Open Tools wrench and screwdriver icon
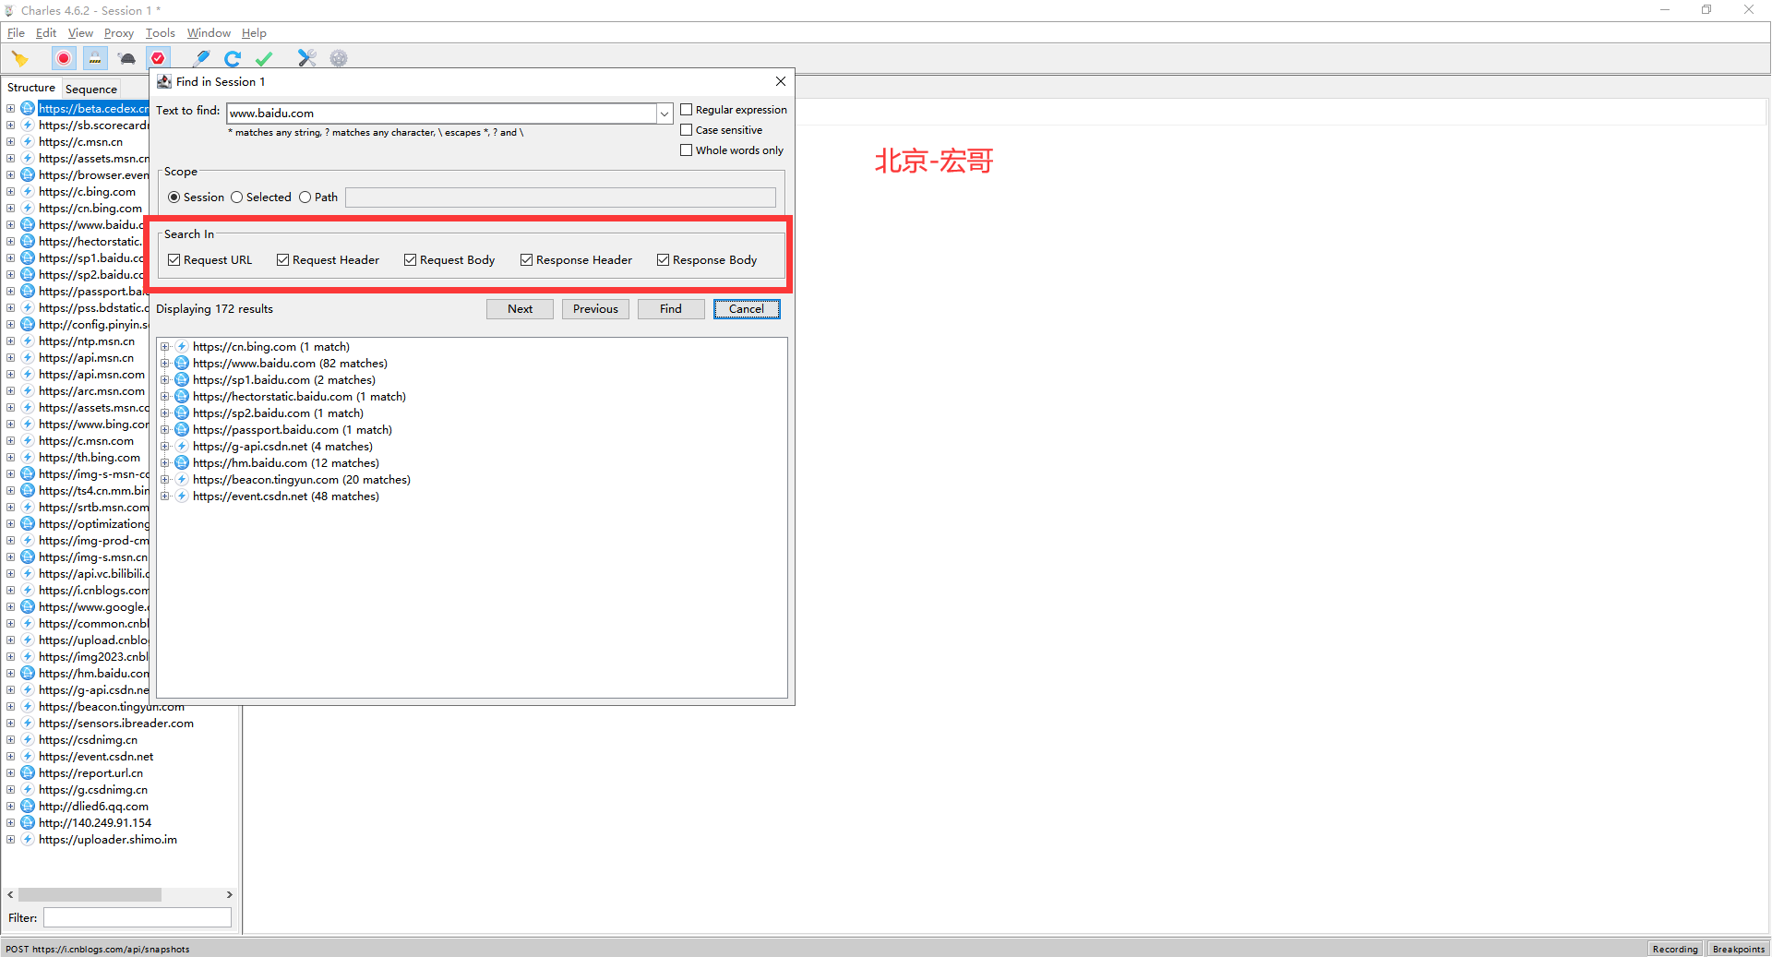Screen dimensions: 1772x957 point(307,58)
